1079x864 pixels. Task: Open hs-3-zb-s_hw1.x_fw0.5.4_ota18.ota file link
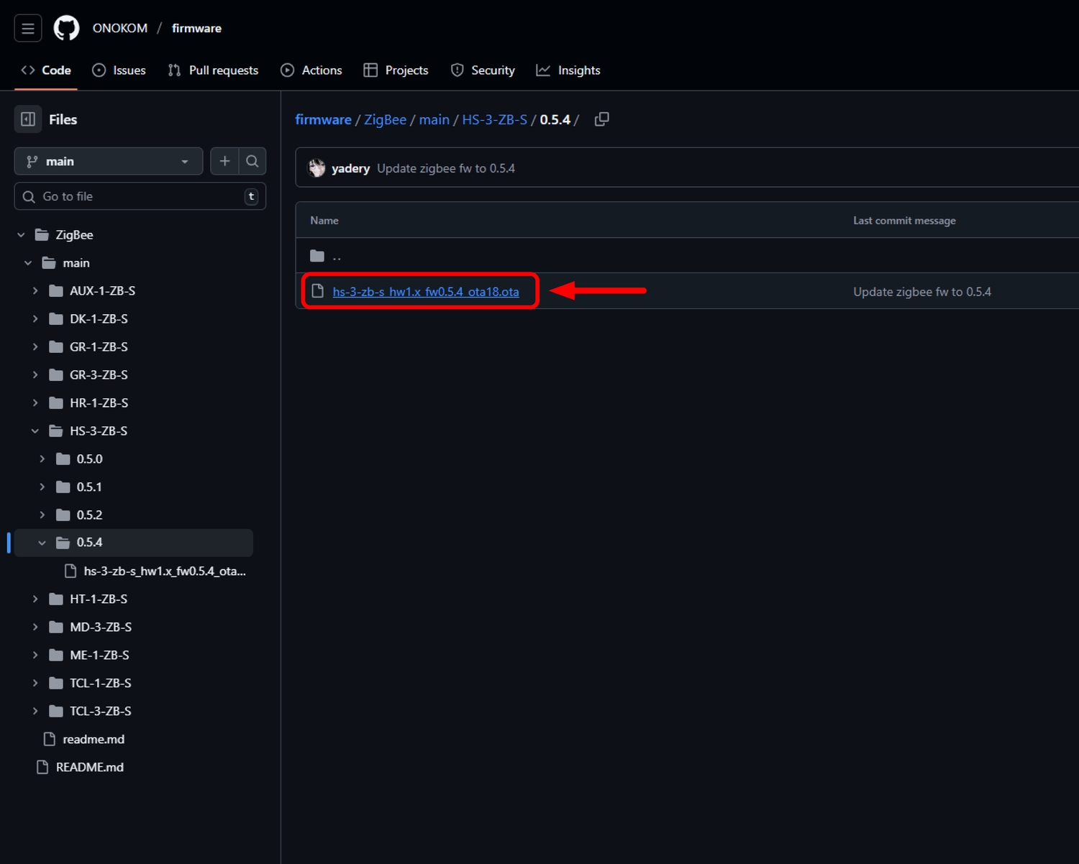[425, 292]
